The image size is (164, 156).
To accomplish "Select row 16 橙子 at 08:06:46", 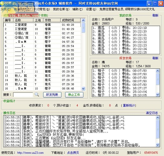I will (42, 88).
